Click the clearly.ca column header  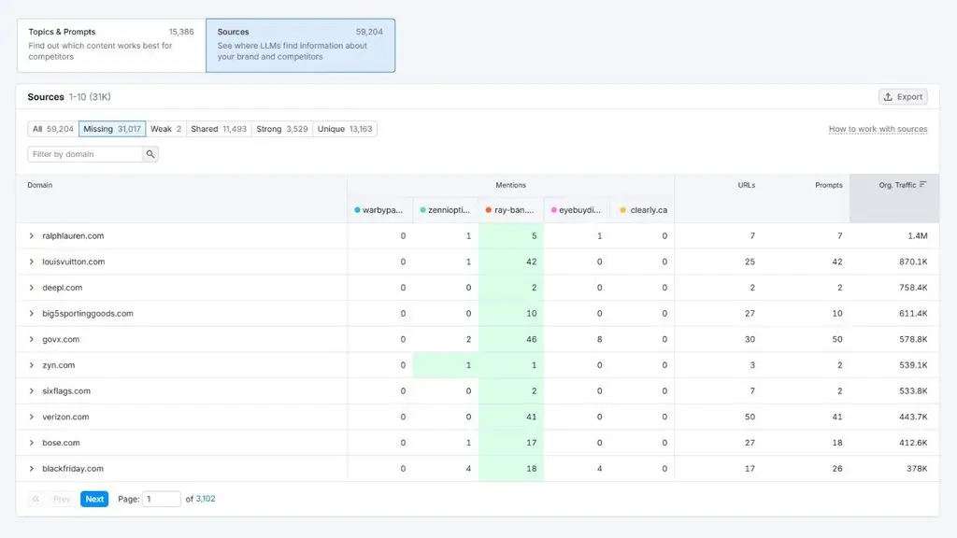pyautogui.click(x=643, y=210)
